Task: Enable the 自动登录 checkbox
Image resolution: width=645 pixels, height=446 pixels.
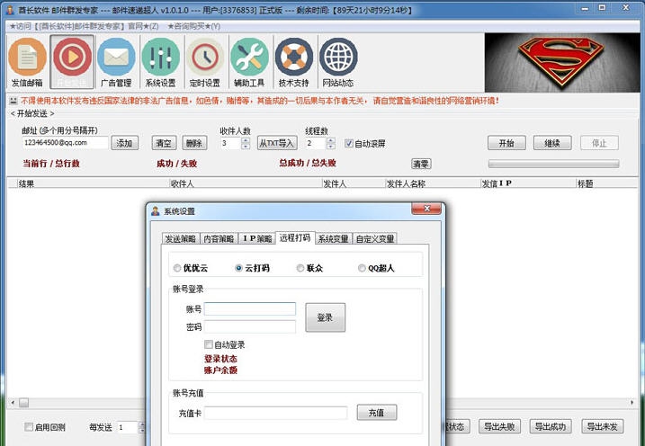Action: (x=209, y=344)
